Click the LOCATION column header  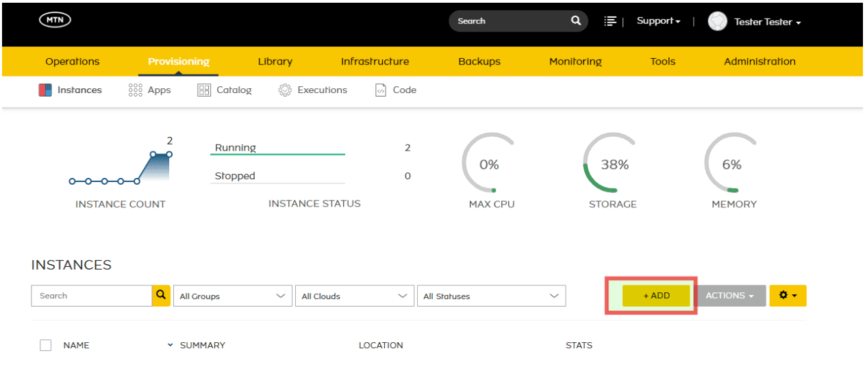[x=381, y=346]
